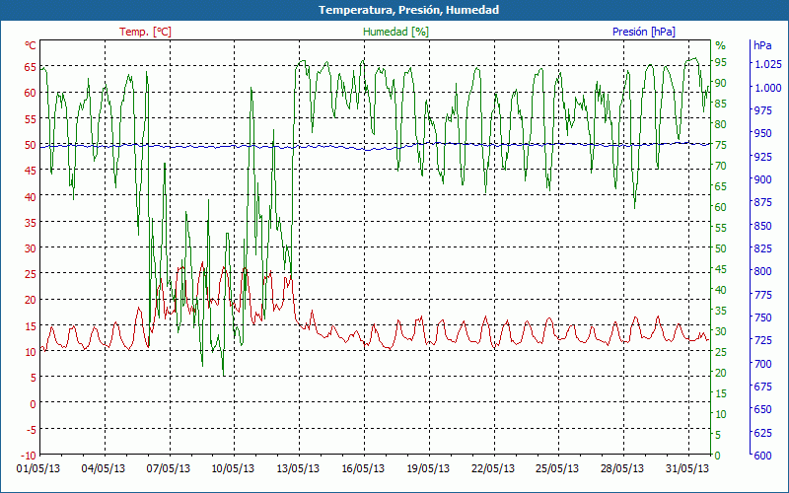The height and width of the screenshot is (493, 789).
Task: Click the 95 value on the green humidity axis
Action: coord(721,62)
